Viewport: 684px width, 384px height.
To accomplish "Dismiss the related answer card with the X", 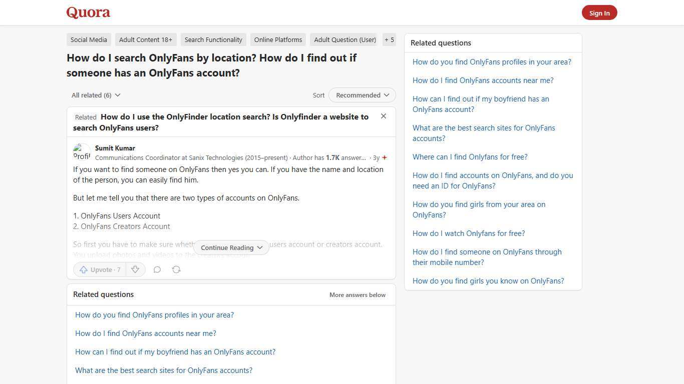I will [x=384, y=116].
